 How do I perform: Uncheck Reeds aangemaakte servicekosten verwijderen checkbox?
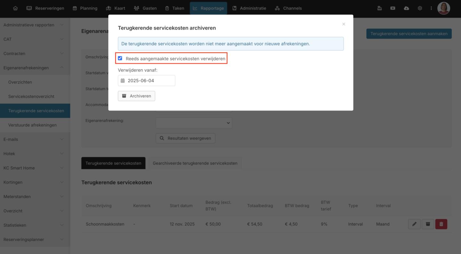(120, 58)
